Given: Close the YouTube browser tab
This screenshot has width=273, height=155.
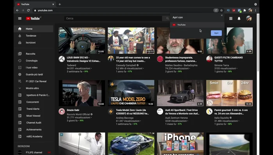Looking at the screenshot, I should (53, 4).
